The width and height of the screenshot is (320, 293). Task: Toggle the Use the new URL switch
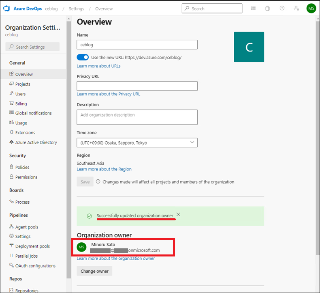83,57
